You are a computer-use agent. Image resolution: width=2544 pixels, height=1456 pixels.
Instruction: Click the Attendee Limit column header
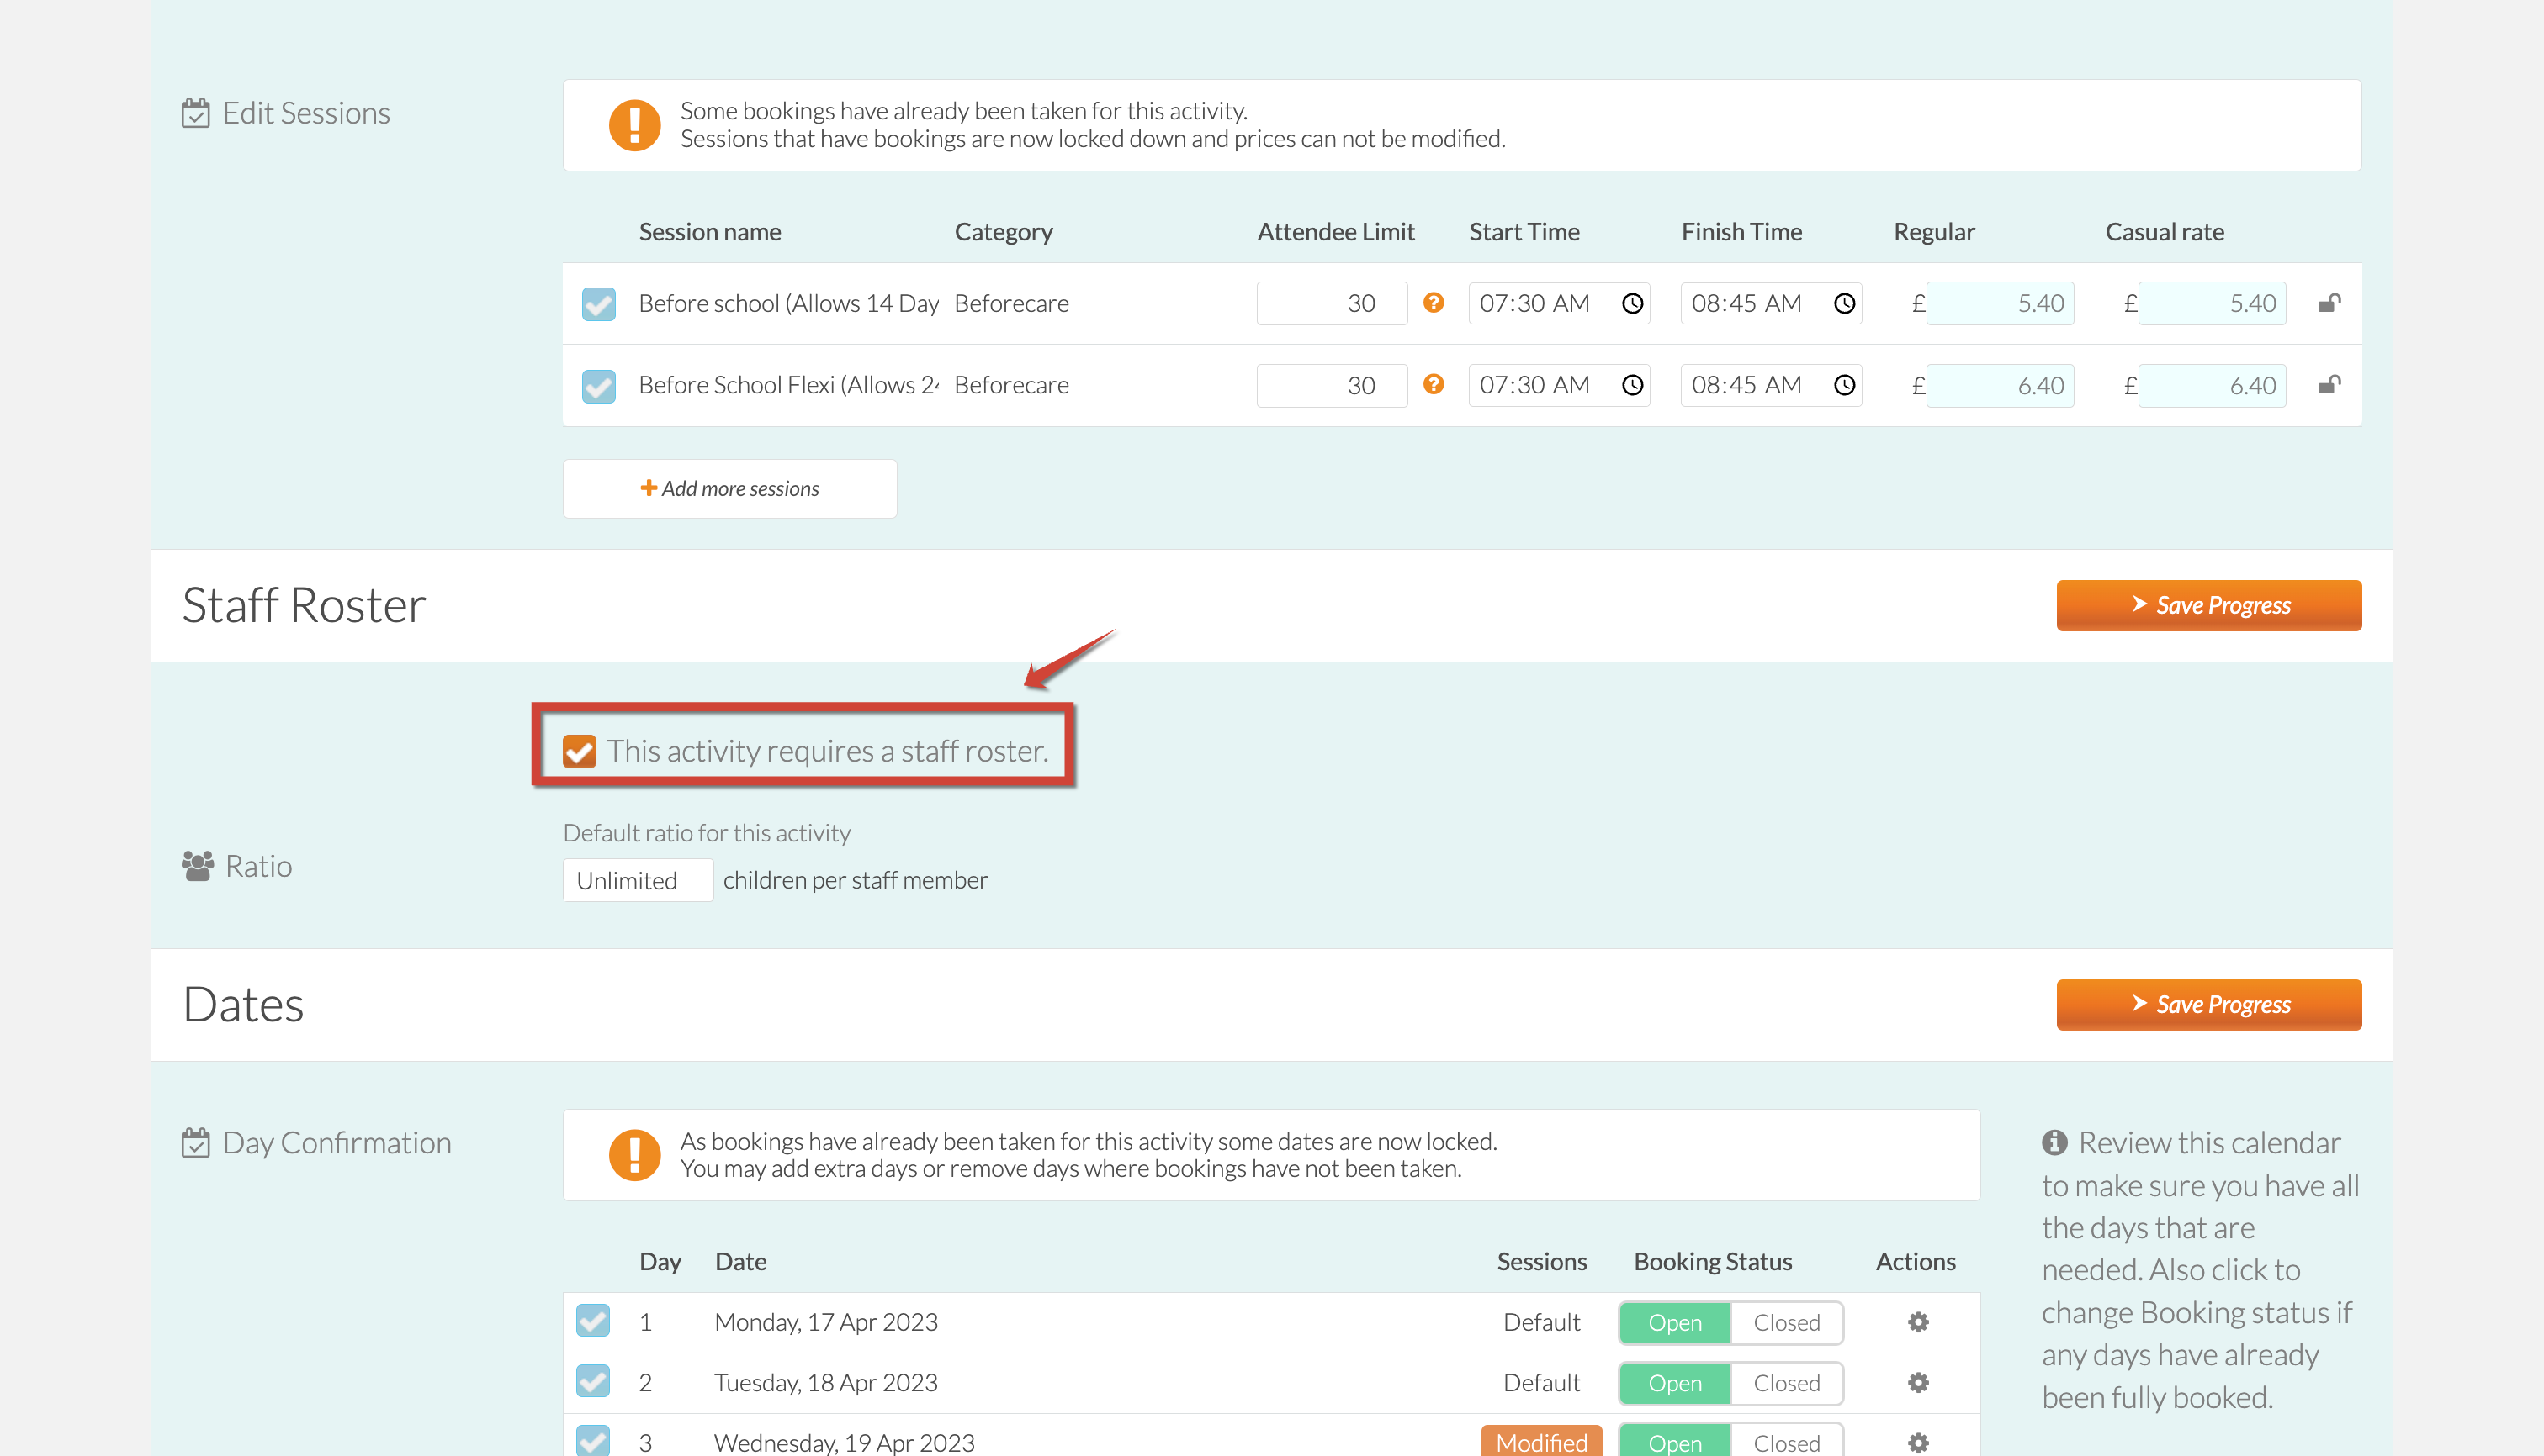click(x=1335, y=232)
